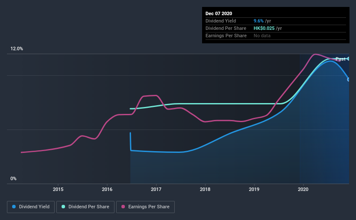Click the 12.0% y-axis label
This screenshot has height=220, width=356.
tap(16, 49)
